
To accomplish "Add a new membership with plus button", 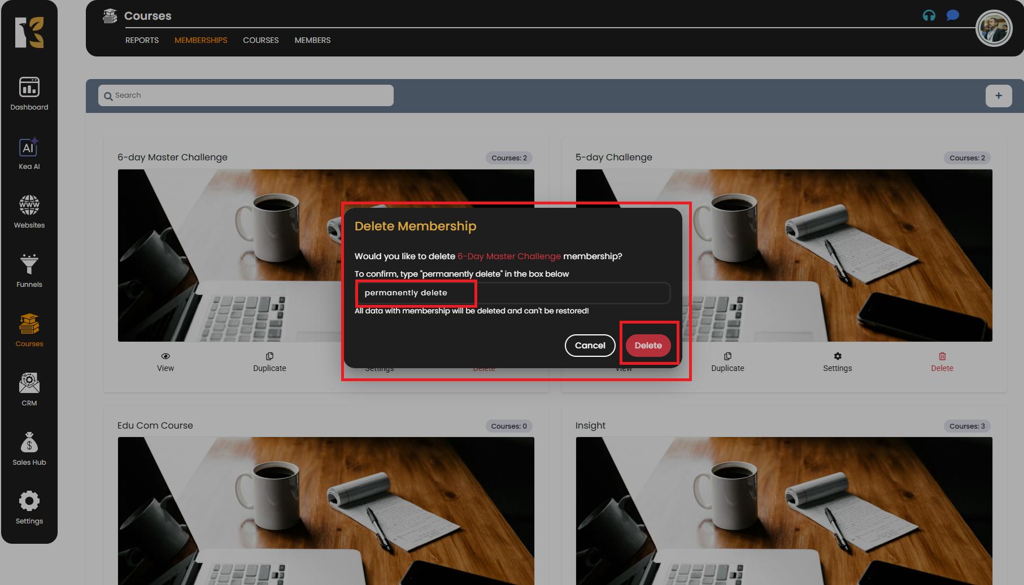I will [998, 95].
